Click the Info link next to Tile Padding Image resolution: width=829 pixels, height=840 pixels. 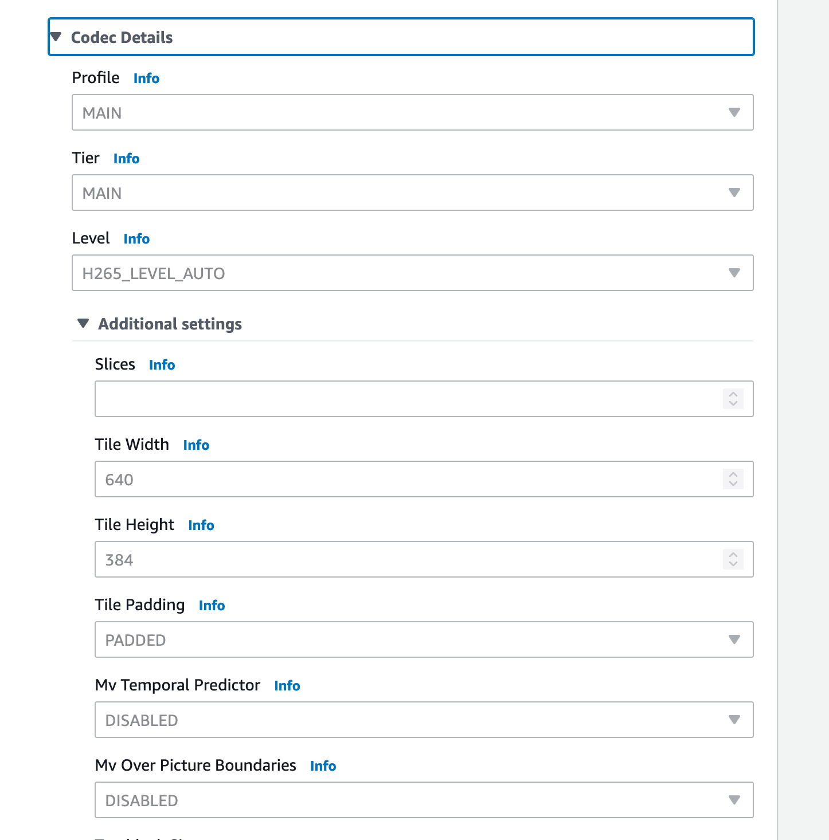click(212, 606)
